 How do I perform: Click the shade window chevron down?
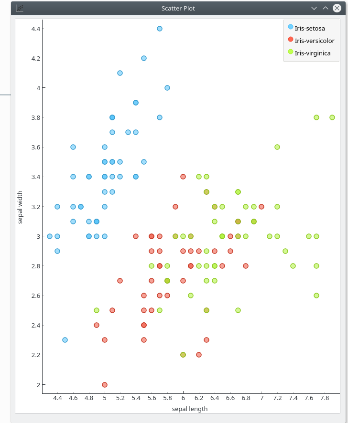[x=314, y=8]
